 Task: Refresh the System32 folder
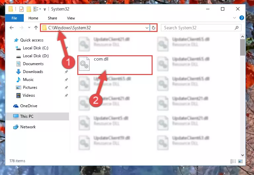point(153,28)
